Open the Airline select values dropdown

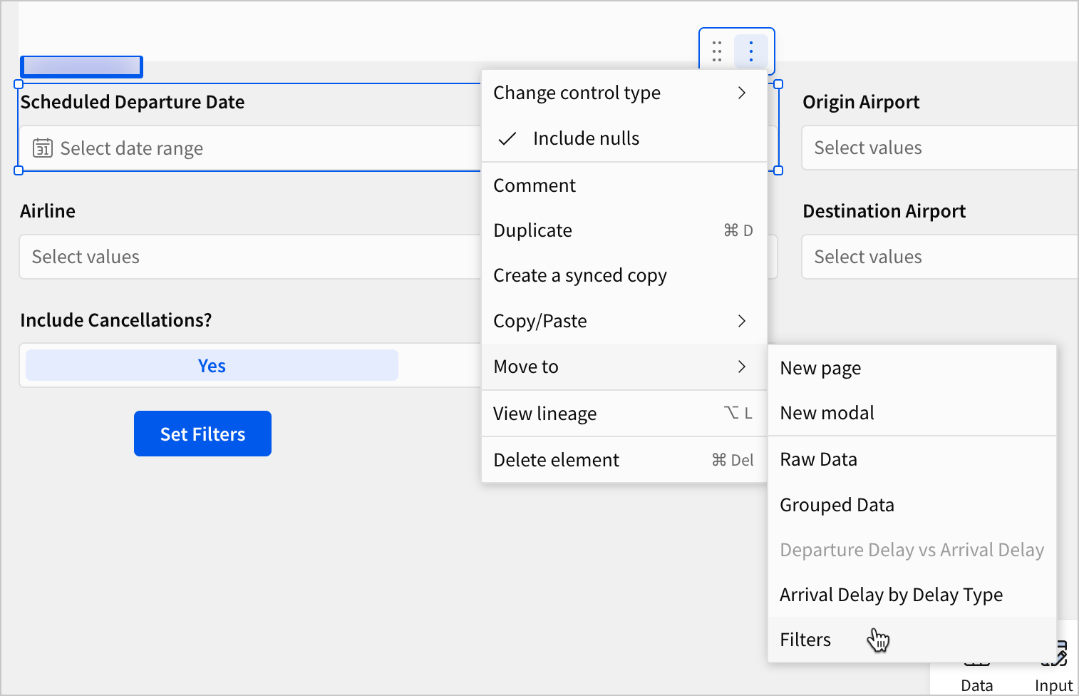click(249, 257)
